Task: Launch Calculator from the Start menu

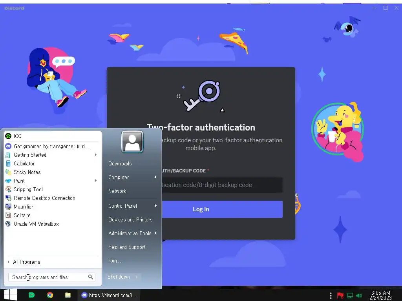Action: point(53,163)
